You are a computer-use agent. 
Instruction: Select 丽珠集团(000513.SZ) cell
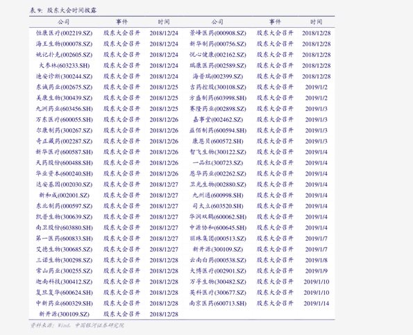[x=217, y=239]
